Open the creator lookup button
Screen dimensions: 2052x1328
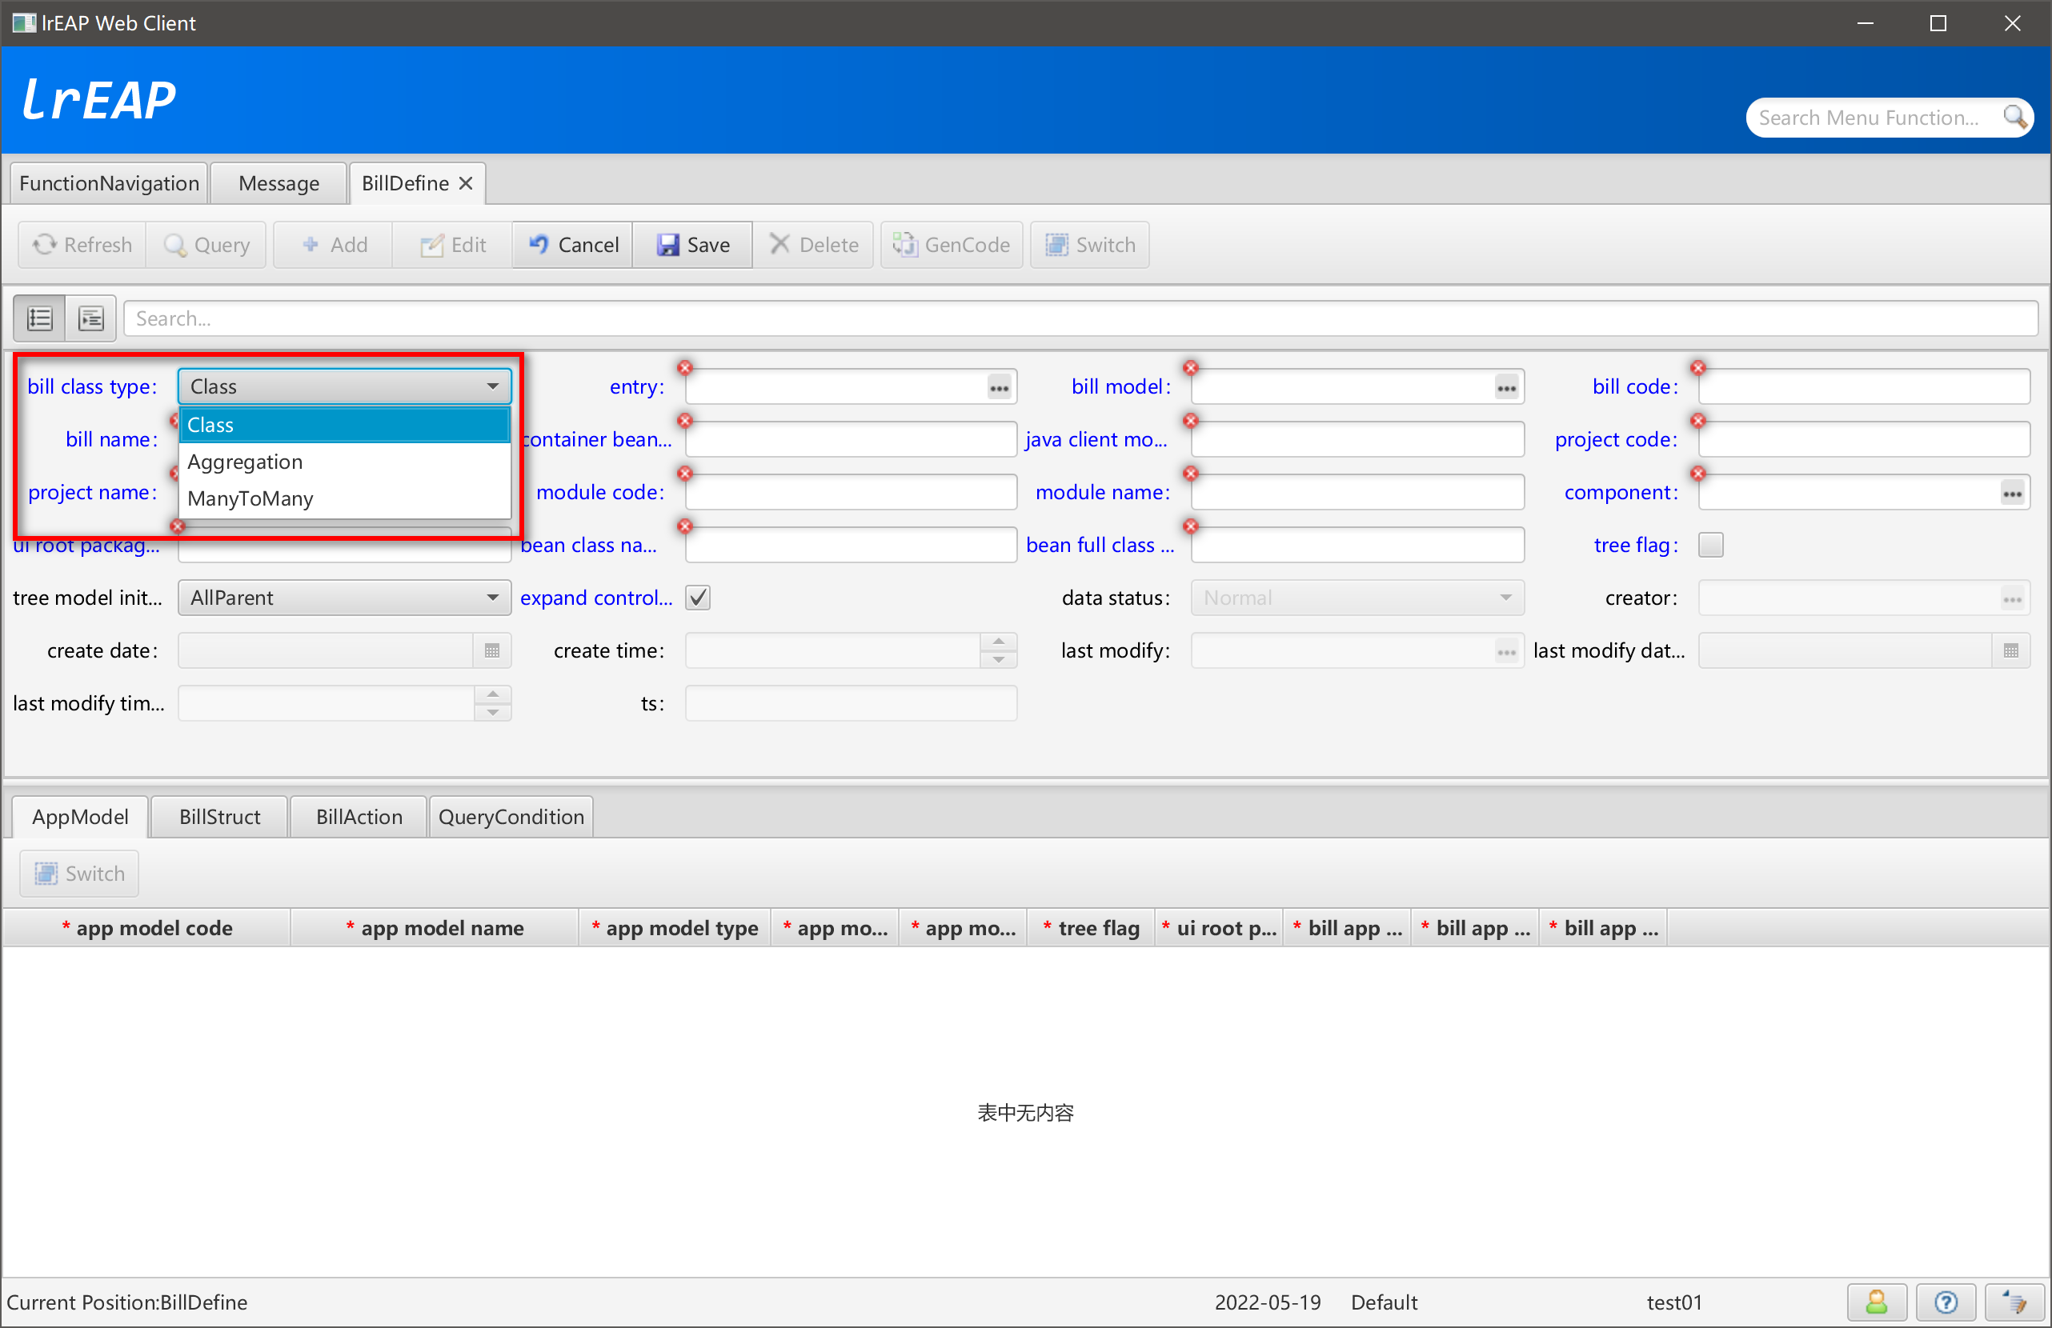[2011, 599]
